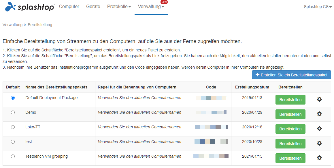The height and width of the screenshot is (168, 334).
Task: Click naming rule text in Testbench VM grouping row
Action: click(139, 156)
